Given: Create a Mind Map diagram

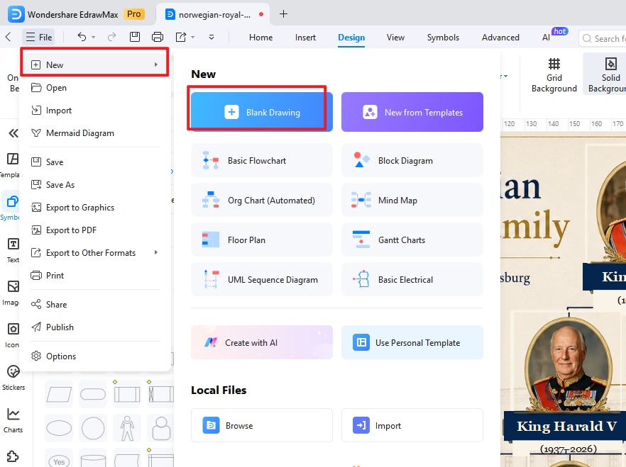Looking at the screenshot, I should (x=412, y=200).
